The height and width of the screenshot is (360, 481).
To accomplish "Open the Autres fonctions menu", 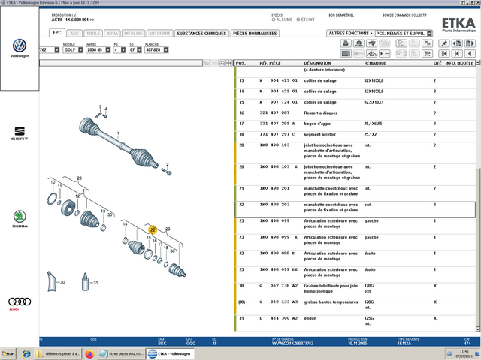I will coord(350,33).
